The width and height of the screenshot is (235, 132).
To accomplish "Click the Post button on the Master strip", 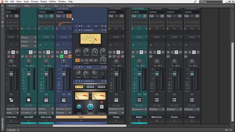I will (x=134, y=16).
